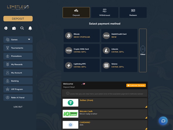
Task: Click the LOG OUT link
Action: 18,107
